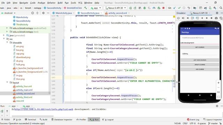Collapse the layout folder

click(x=7, y=83)
